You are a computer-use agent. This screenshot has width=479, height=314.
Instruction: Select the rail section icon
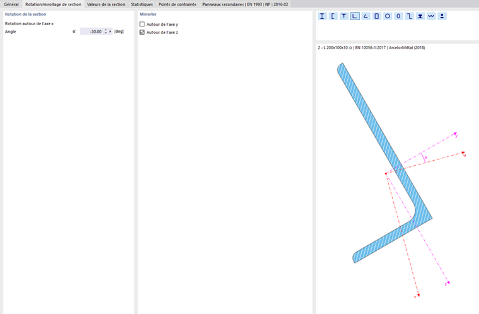[420, 16]
